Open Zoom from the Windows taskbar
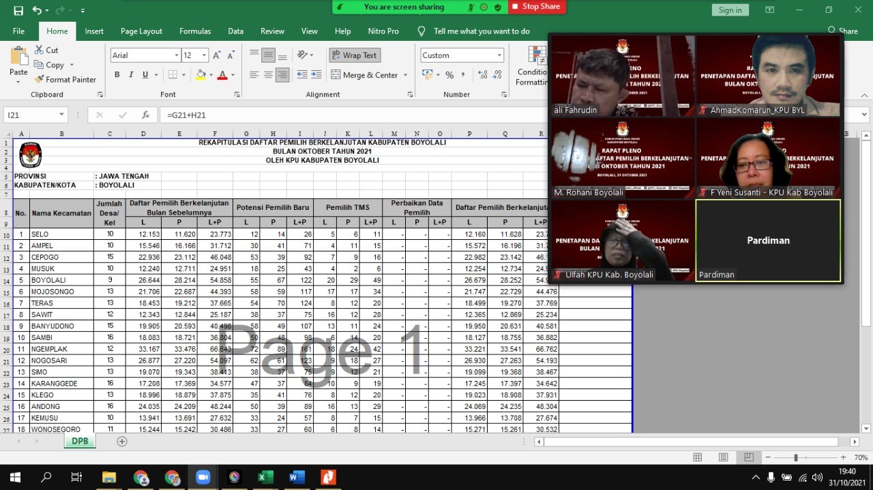 tap(203, 477)
